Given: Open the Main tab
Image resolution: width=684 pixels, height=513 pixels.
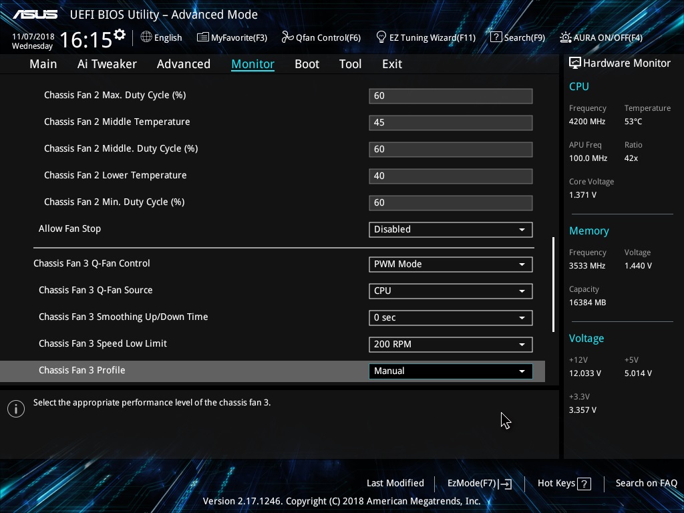Looking at the screenshot, I should (43, 64).
